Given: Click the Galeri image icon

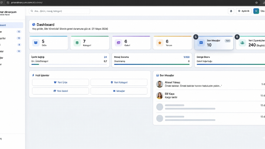Looking at the screenshot, I should click(x=119, y=43).
